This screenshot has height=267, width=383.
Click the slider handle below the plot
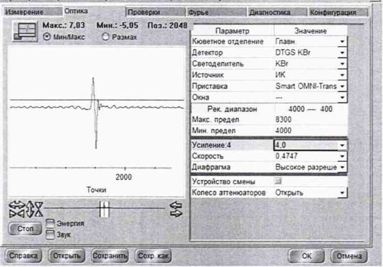104,209
